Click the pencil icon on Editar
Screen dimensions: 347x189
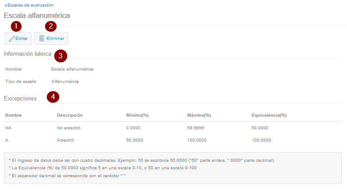click(x=12, y=39)
